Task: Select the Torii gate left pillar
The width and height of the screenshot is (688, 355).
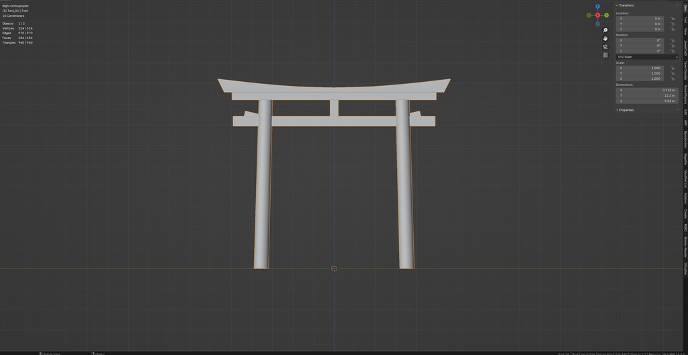Action: click(x=263, y=184)
